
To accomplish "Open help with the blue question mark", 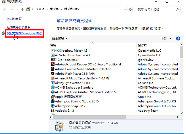I will [178, 38].
